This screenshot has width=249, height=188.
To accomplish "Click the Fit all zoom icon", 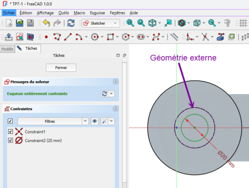I will pos(130,23).
